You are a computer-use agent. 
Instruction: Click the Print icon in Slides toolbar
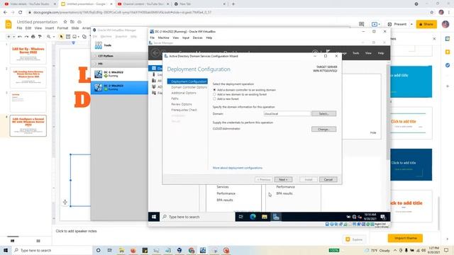coord(33,37)
